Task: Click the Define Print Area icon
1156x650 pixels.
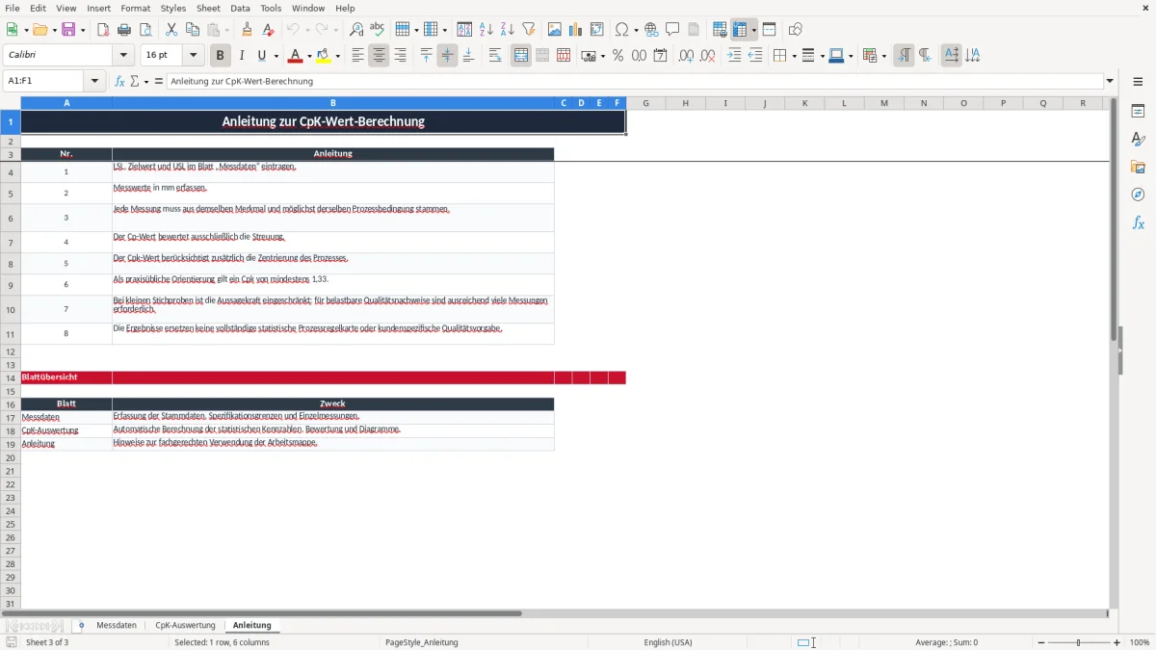Action: click(x=719, y=30)
